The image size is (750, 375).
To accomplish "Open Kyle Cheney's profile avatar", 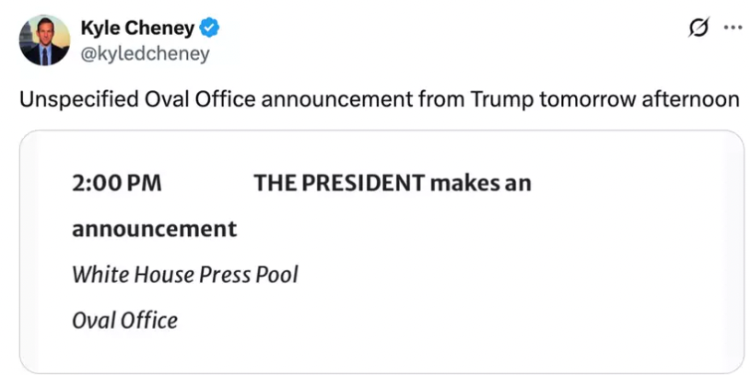I will (44, 40).
